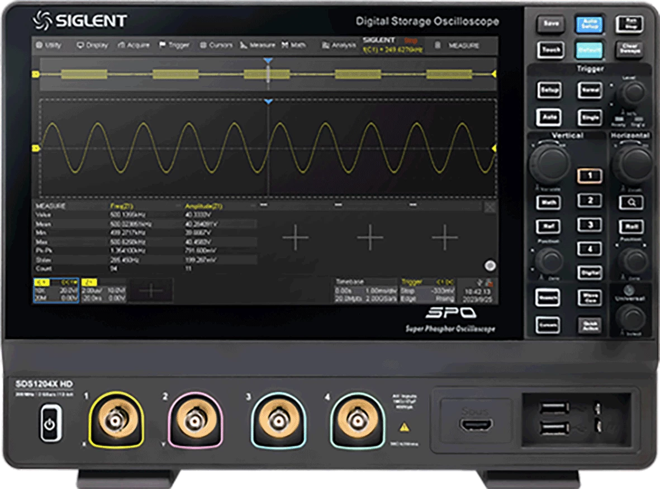Close the measurement table with X icon

pos(490,207)
